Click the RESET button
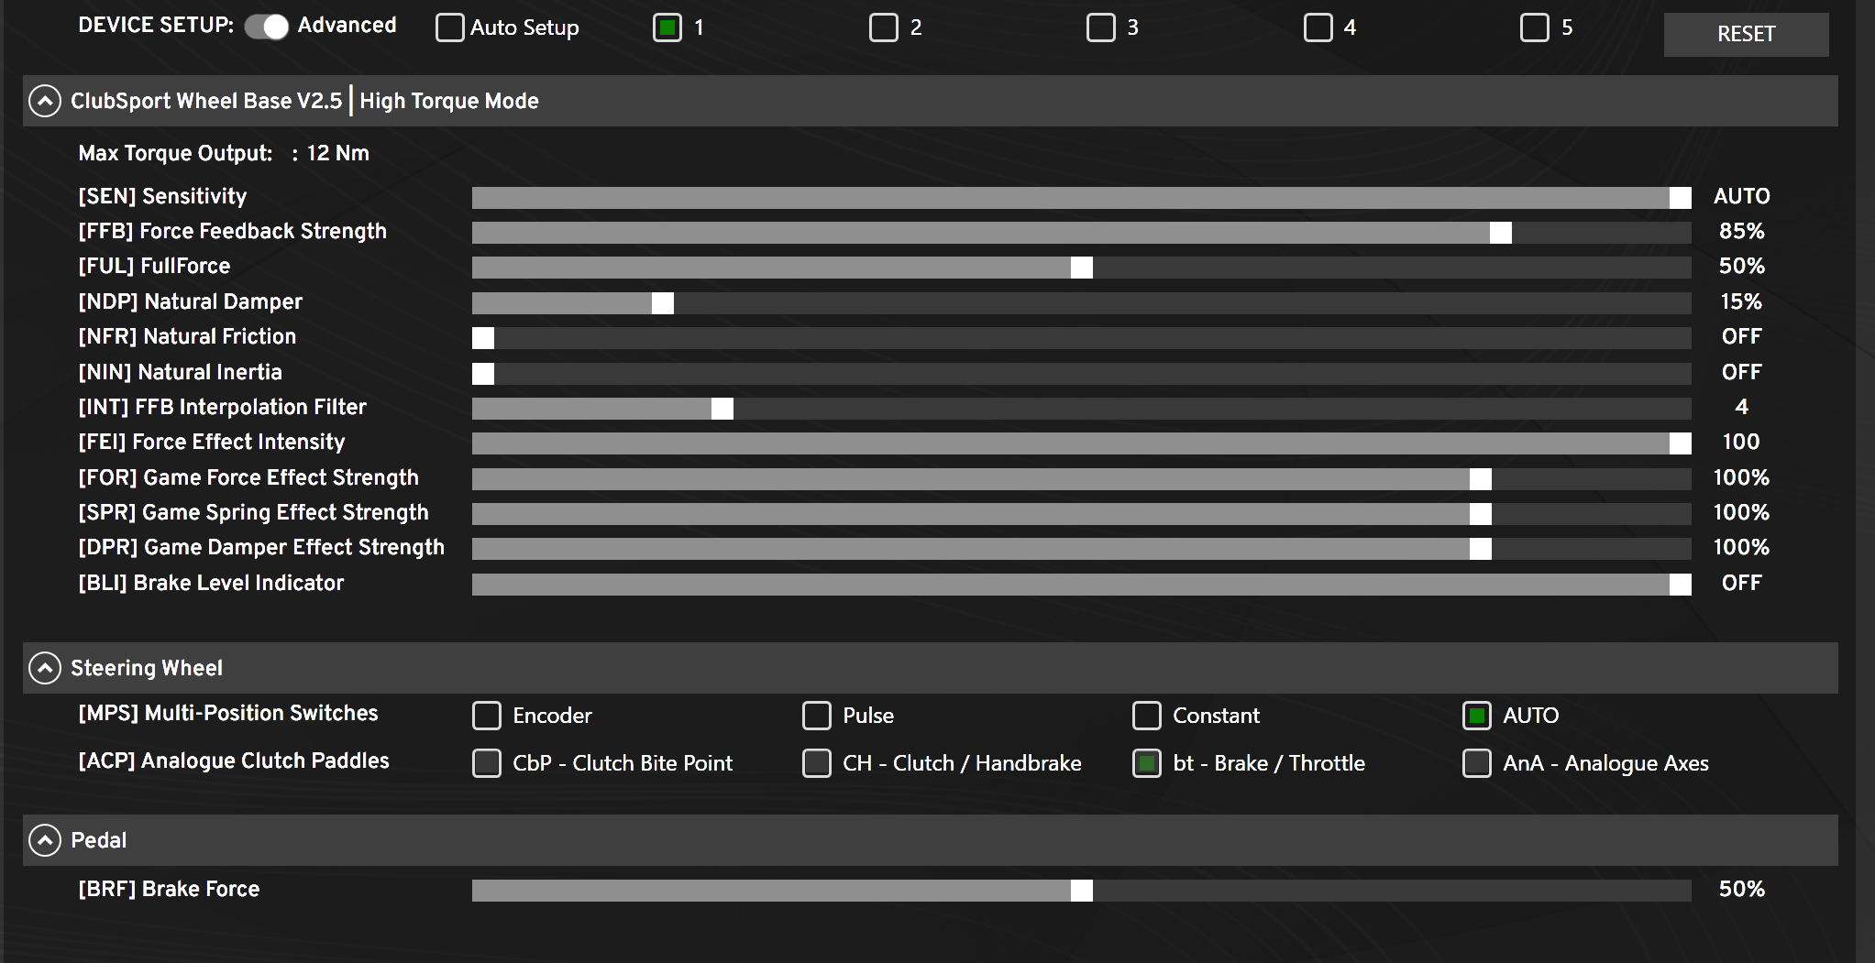The width and height of the screenshot is (1875, 963). coord(1746,35)
